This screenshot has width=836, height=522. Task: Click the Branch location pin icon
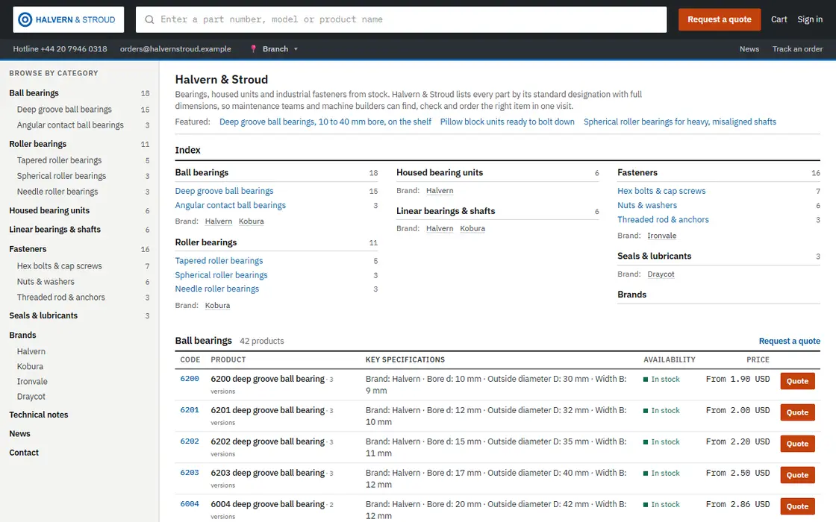(253, 49)
